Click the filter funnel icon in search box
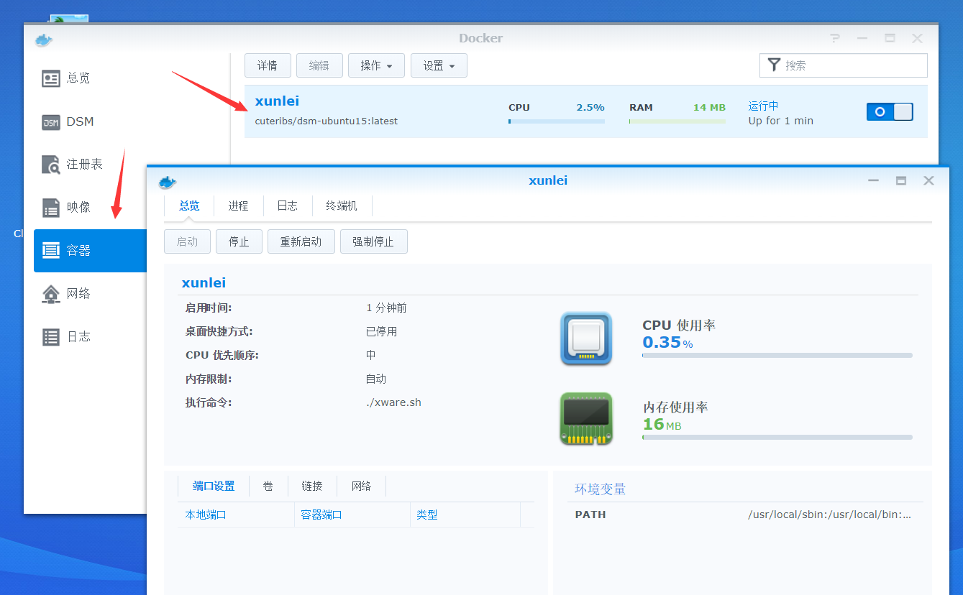 [774, 65]
